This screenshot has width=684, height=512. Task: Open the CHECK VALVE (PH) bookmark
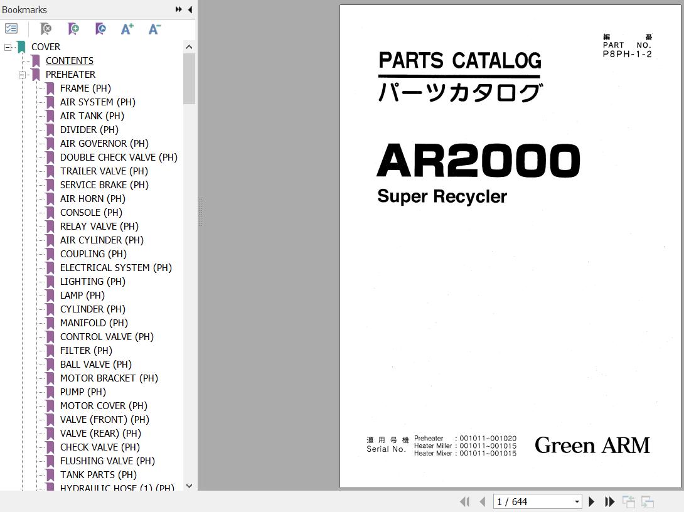[100, 447]
